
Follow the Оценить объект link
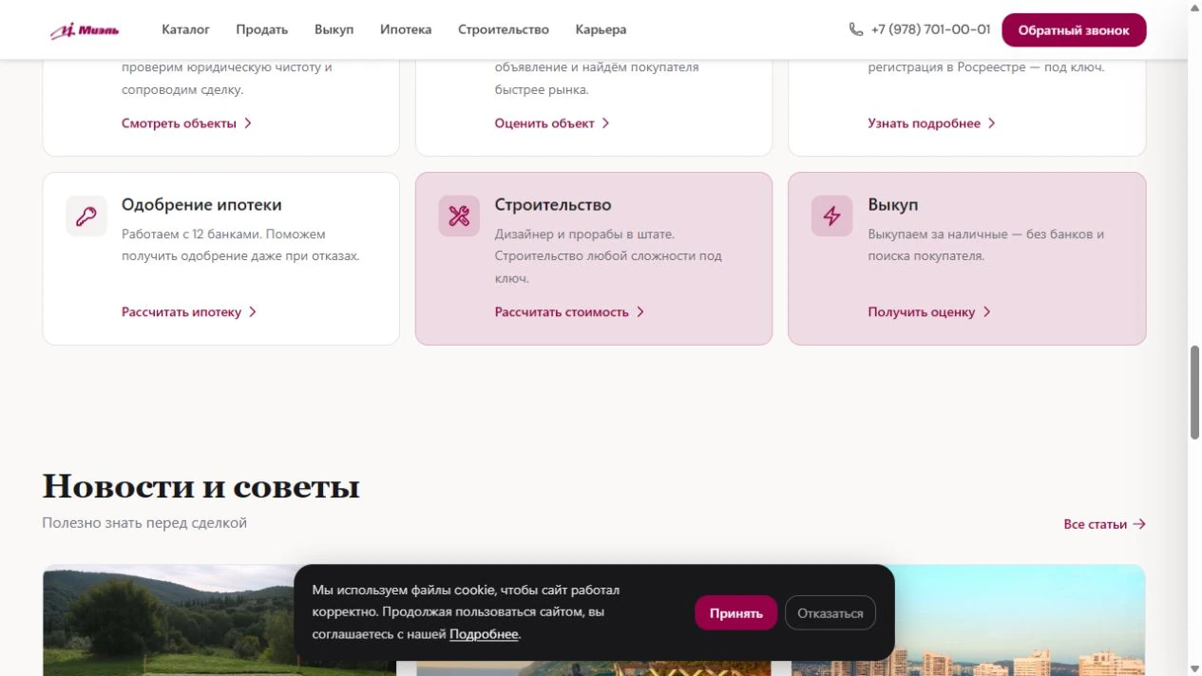pyautogui.click(x=544, y=123)
